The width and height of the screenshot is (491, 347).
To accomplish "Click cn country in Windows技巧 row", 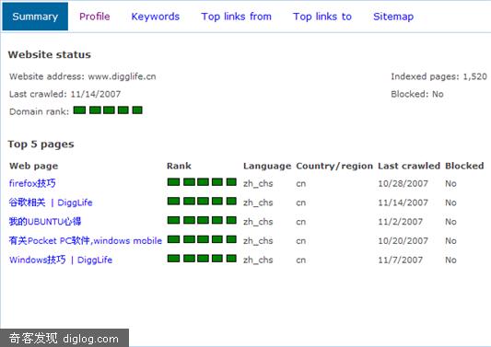I will (301, 260).
